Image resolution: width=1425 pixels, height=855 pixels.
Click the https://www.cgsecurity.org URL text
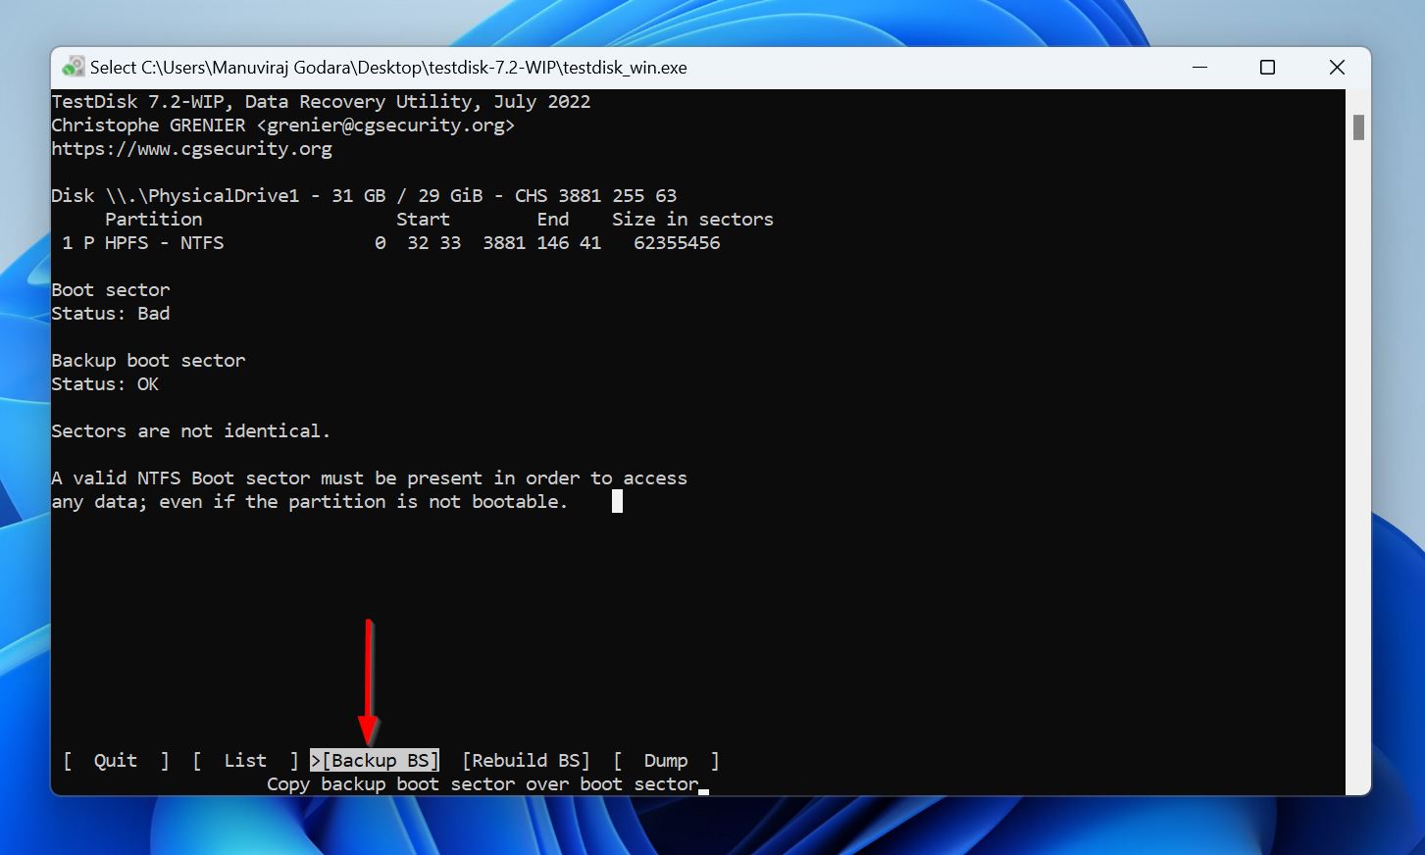tap(192, 149)
